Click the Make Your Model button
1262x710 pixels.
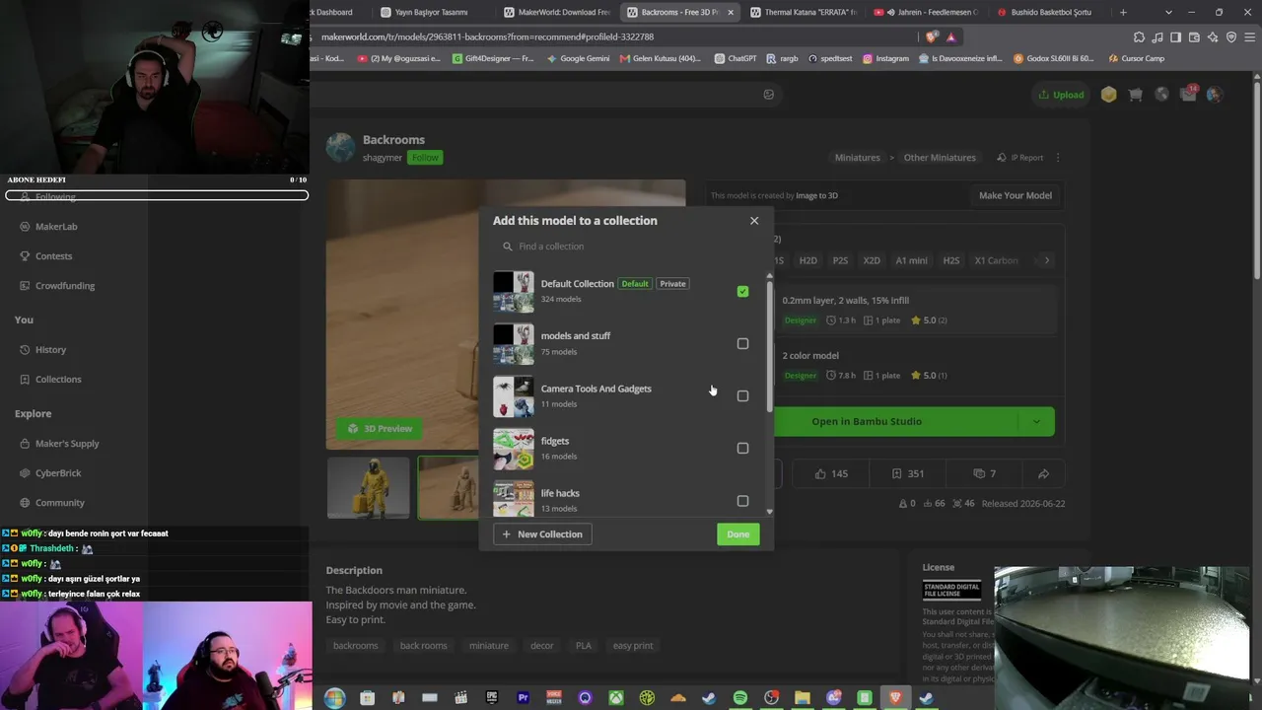[1016, 195]
